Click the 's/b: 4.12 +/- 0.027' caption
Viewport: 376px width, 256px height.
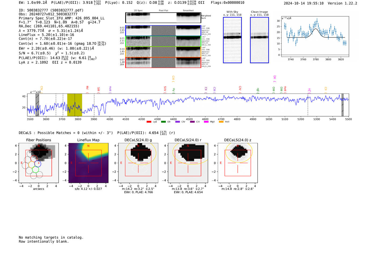[x=88, y=189]
